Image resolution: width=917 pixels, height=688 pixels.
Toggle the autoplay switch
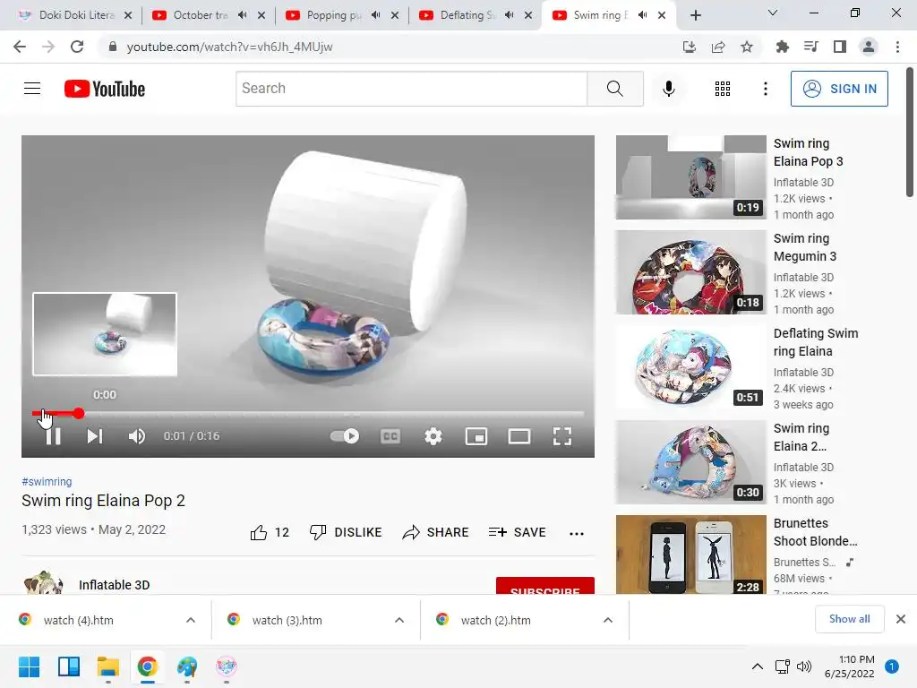pos(345,436)
